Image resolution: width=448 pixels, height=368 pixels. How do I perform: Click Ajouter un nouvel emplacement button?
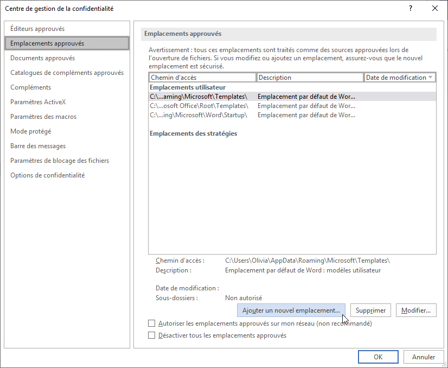(291, 310)
